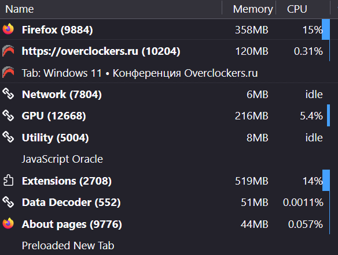338x255 pixels.
Task: Select the https://overclockers.ru (10204) process
Action: click(x=101, y=51)
